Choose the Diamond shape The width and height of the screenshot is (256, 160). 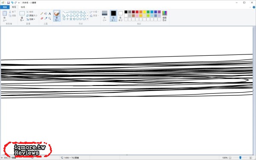tap(67, 16)
